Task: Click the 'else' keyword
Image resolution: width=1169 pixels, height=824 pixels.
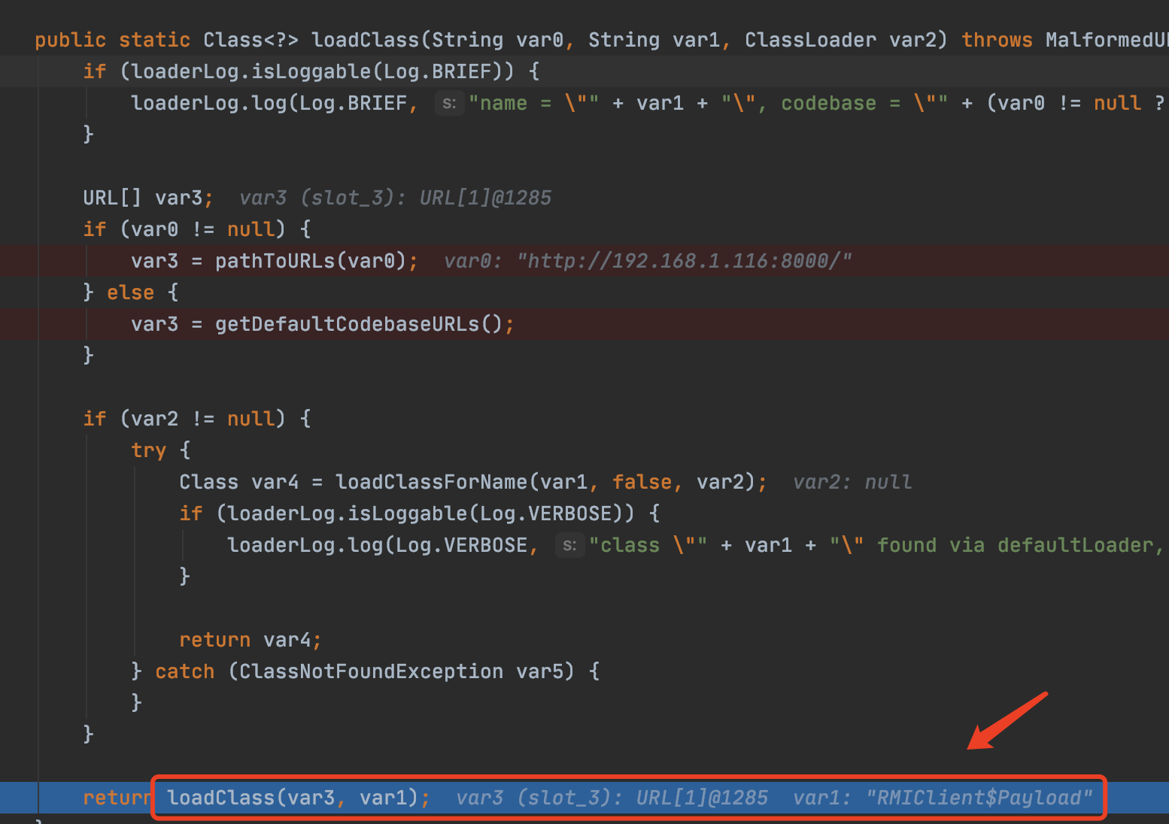Action: click(x=130, y=292)
